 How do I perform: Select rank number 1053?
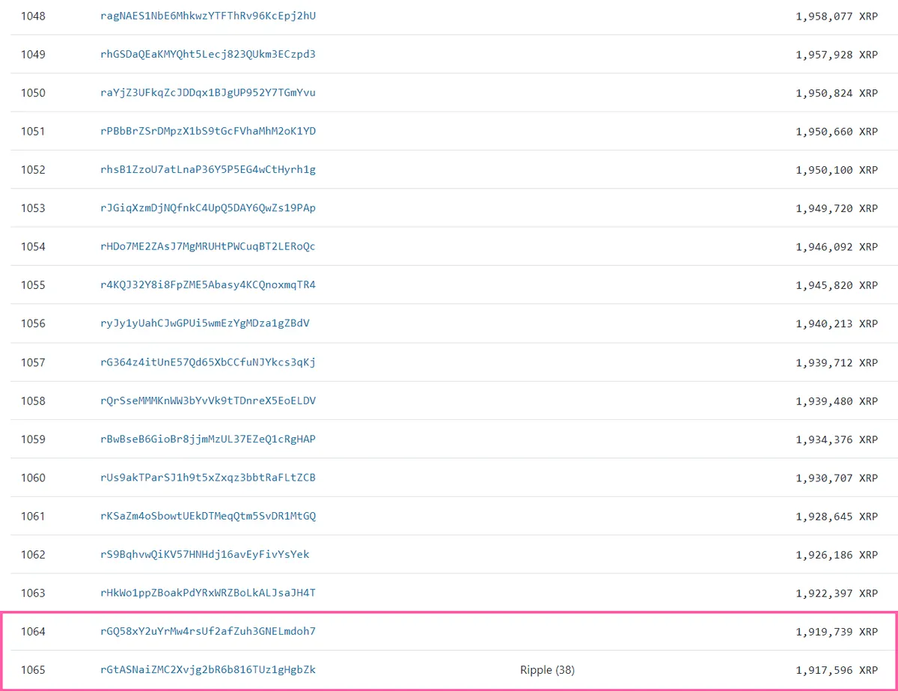pos(33,208)
